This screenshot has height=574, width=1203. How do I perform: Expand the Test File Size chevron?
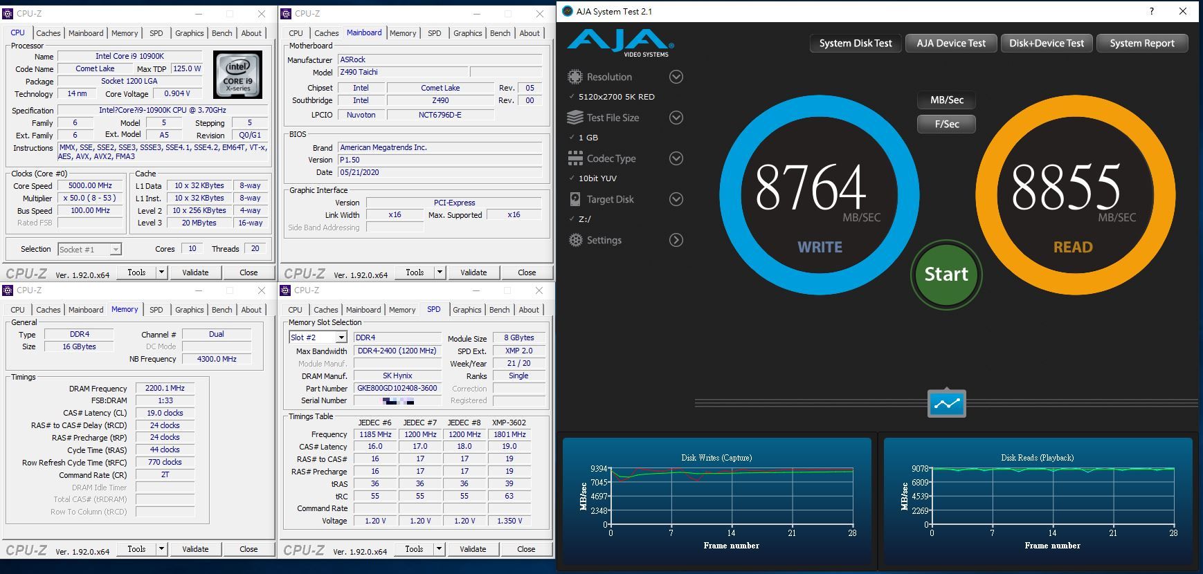[676, 118]
